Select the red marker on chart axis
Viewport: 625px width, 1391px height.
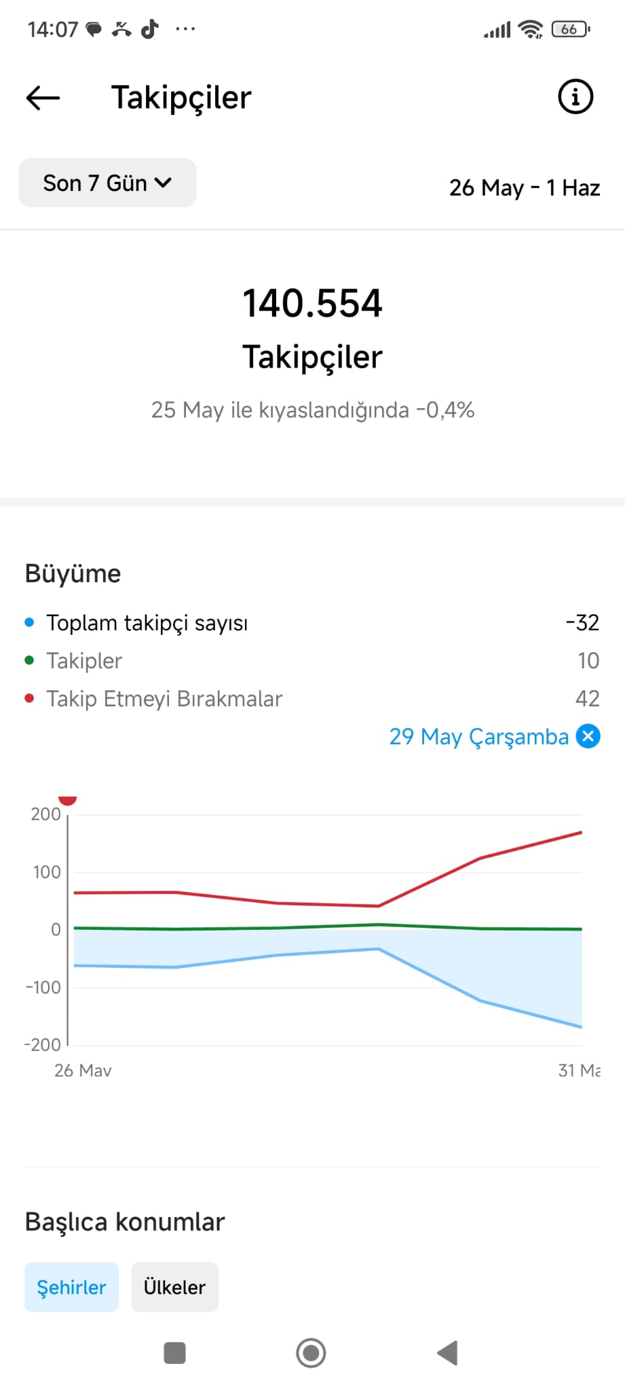click(67, 800)
